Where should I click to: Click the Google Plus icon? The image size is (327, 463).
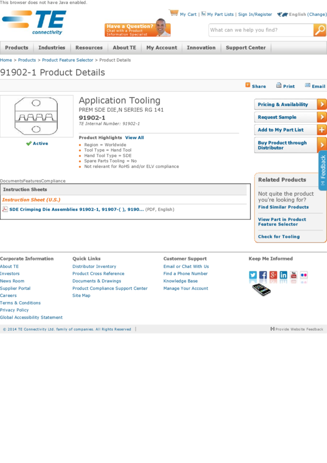[273, 275]
